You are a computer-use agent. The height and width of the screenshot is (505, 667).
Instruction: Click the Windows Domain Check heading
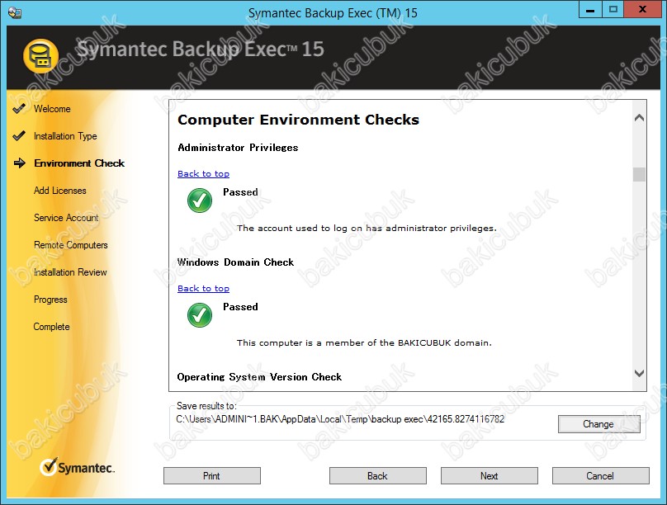coord(235,262)
